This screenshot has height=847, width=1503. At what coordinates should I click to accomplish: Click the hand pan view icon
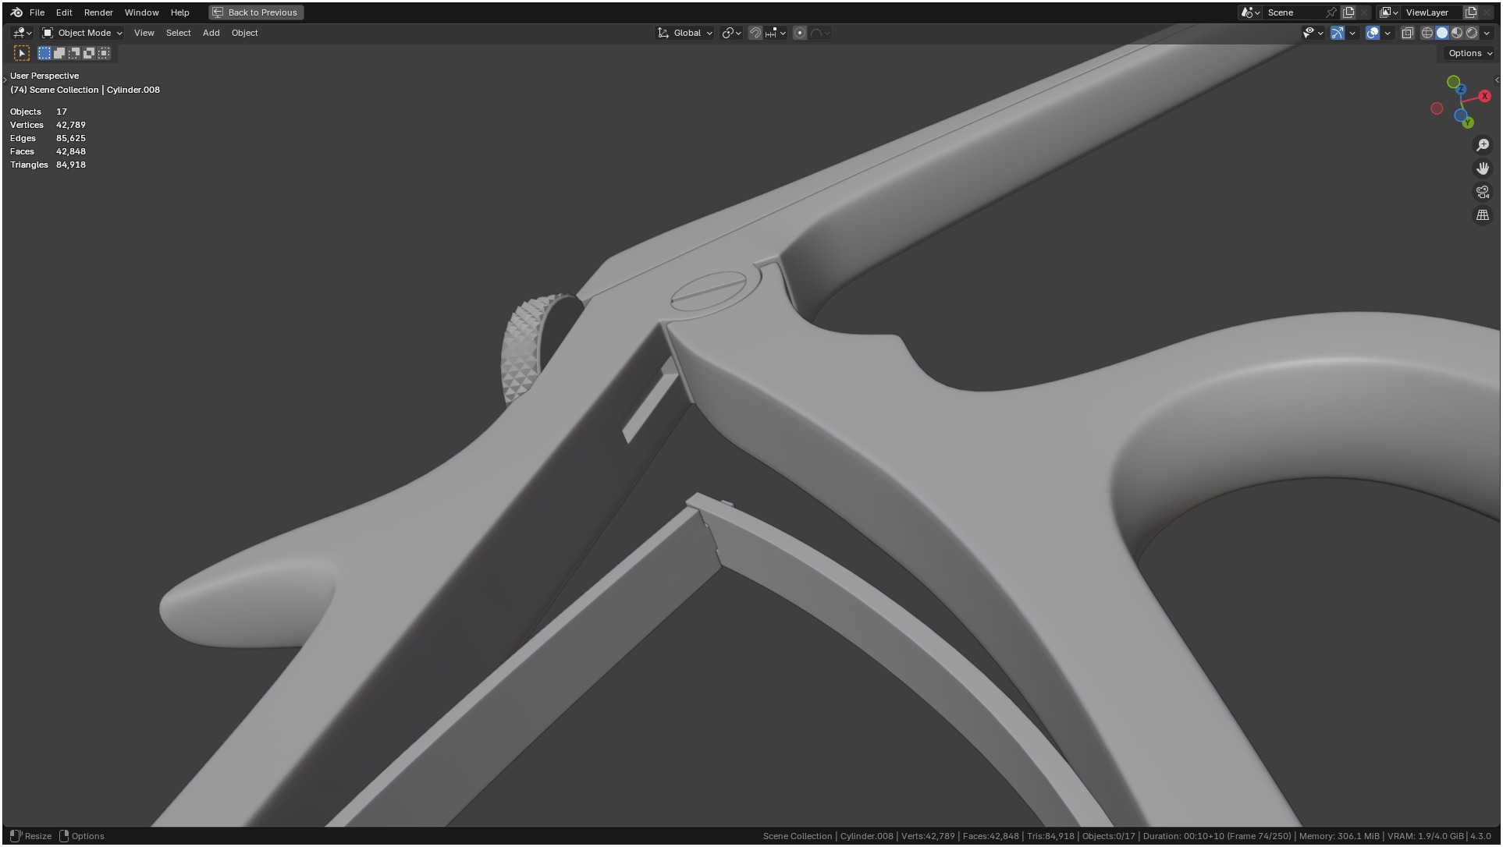[1482, 168]
